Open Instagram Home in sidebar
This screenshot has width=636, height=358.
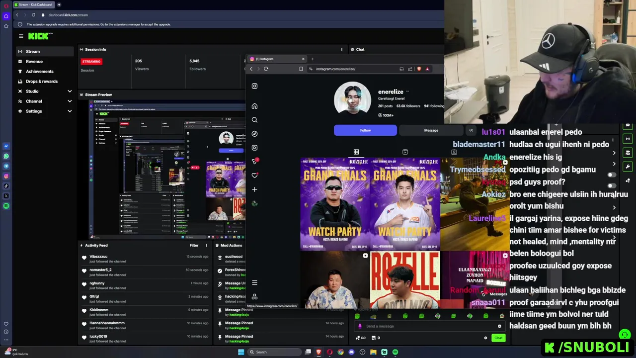[254, 106]
